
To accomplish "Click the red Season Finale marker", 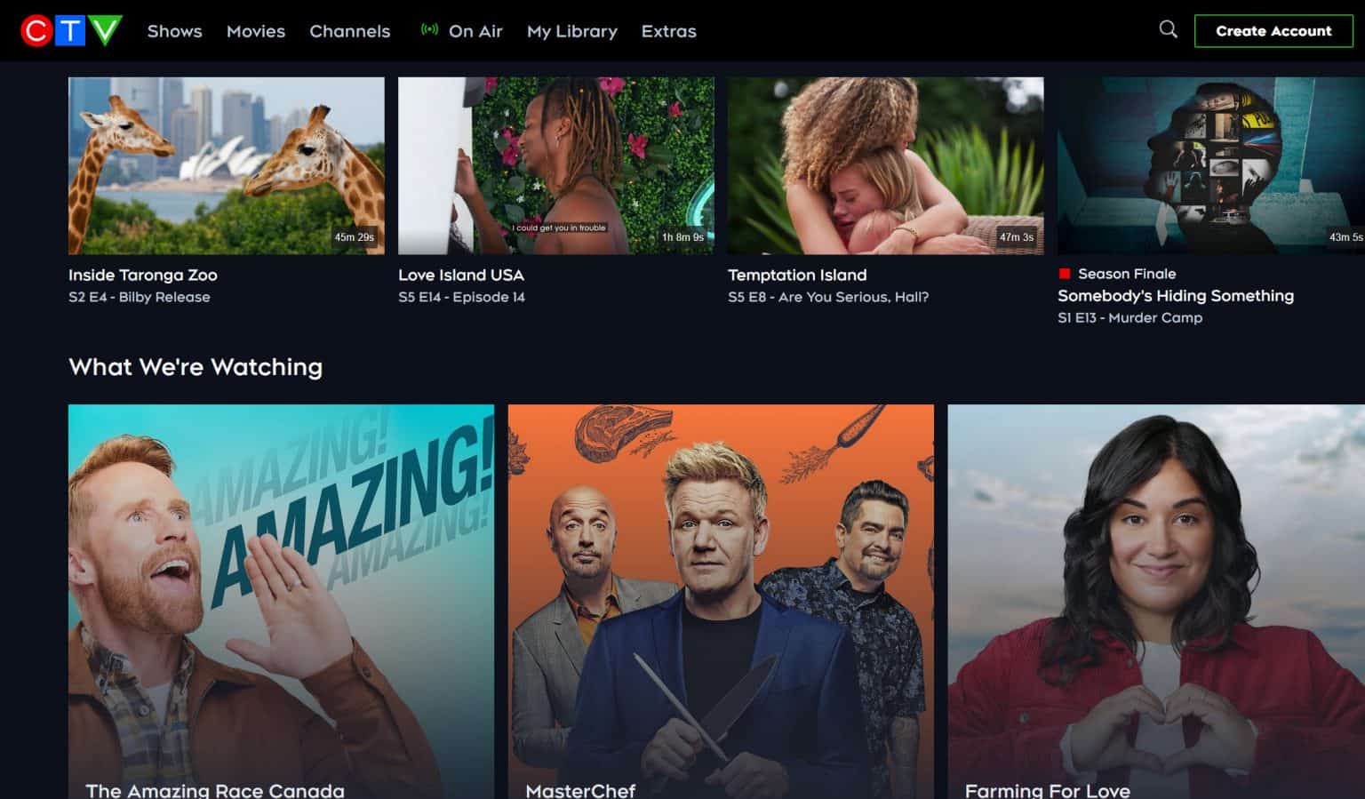I will coord(1065,274).
